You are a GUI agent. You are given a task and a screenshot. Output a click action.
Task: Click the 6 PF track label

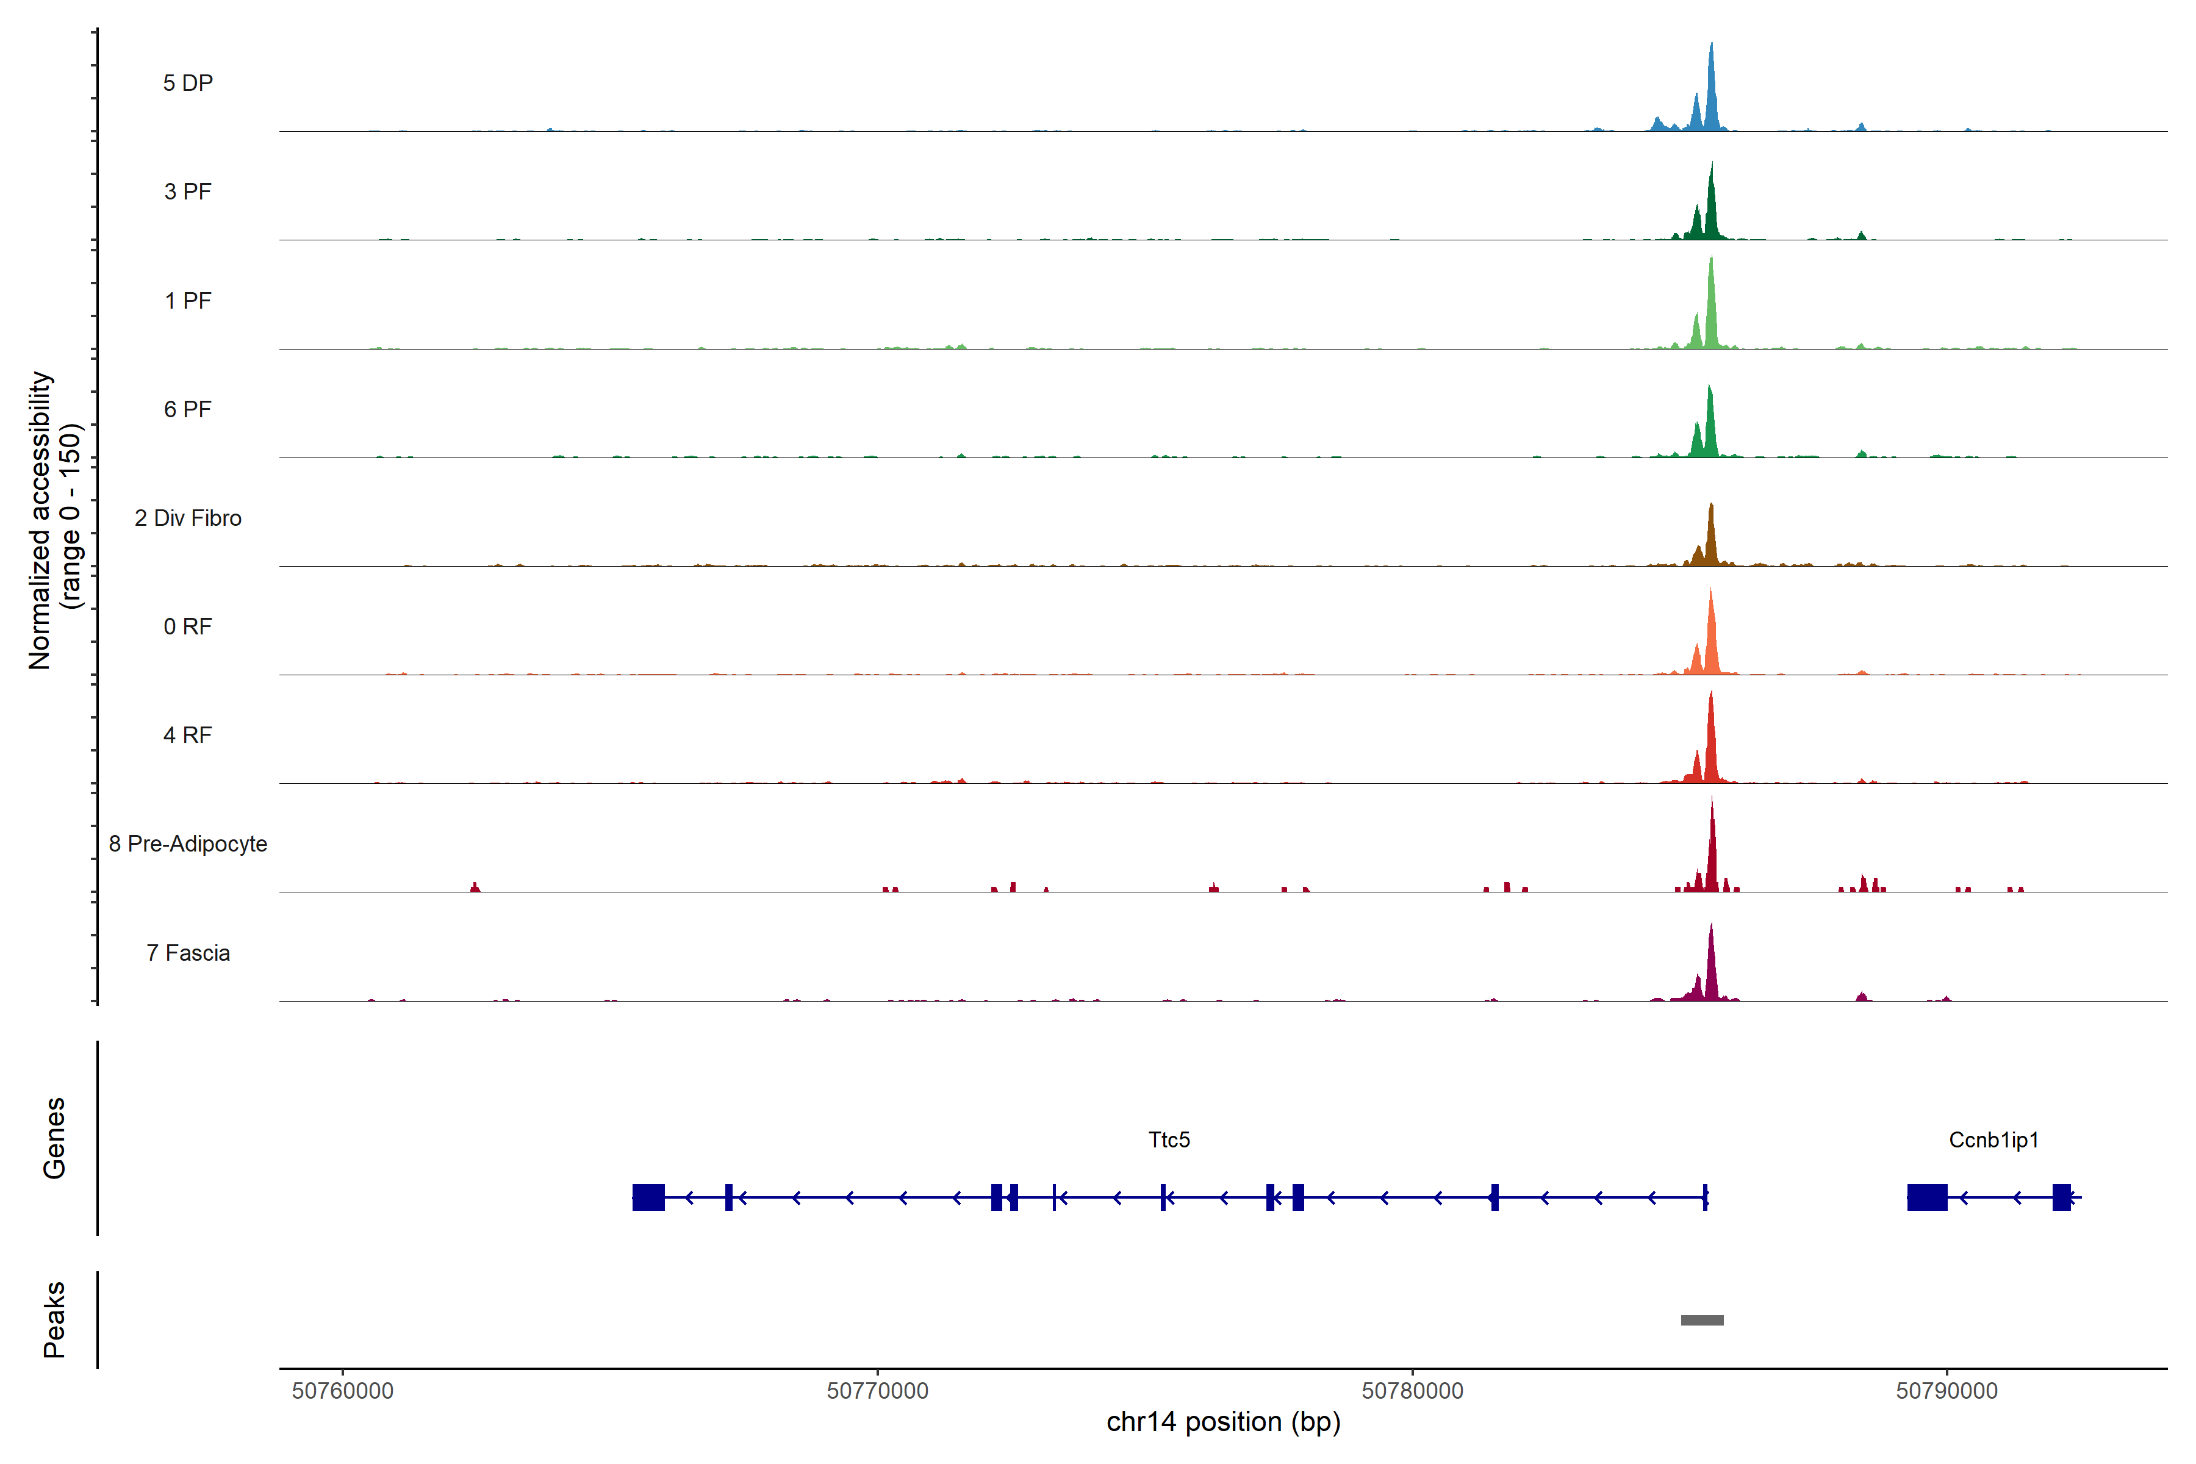coord(188,409)
